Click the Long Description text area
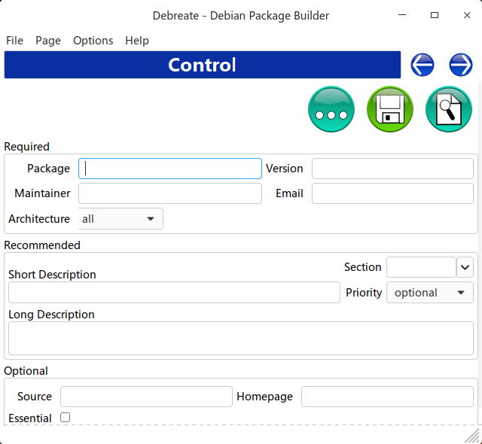The width and height of the screenshot is (482, 444). pyautogui.click(x=241, y=338)
